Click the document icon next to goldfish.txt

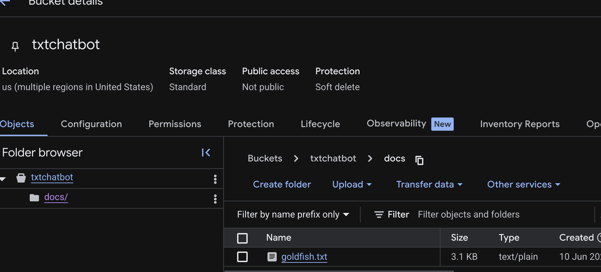272,256
